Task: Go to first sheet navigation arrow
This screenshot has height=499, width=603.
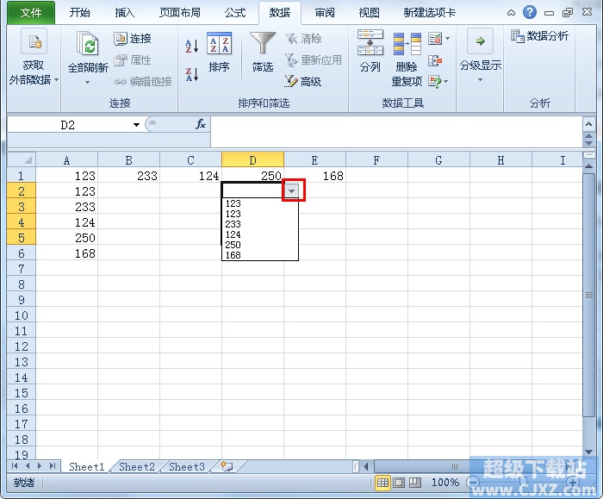Action: pos(15,466)
